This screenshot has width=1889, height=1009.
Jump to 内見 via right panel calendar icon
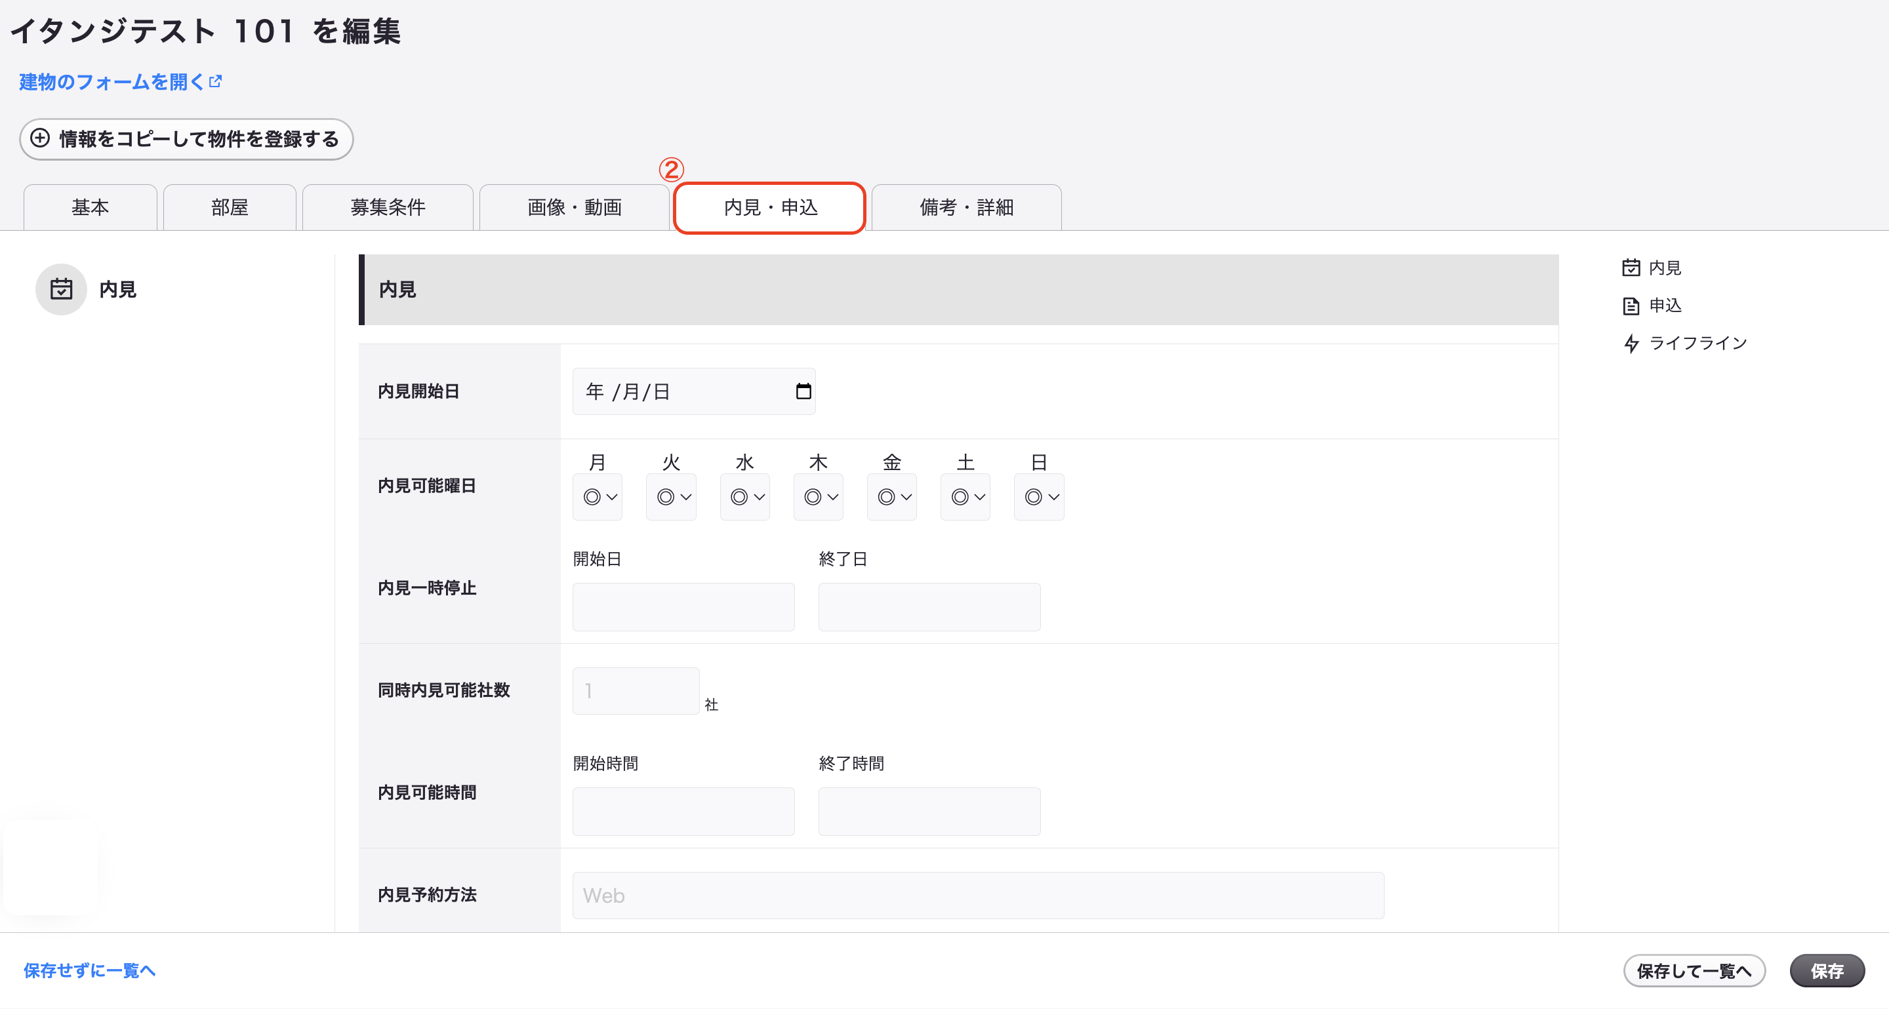(1631, 267)
